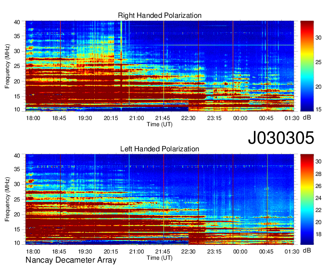This screenshot has width=327, height=266.
Task: Click 21:45 tick on right-handed time axis
Action: [163, 118]
